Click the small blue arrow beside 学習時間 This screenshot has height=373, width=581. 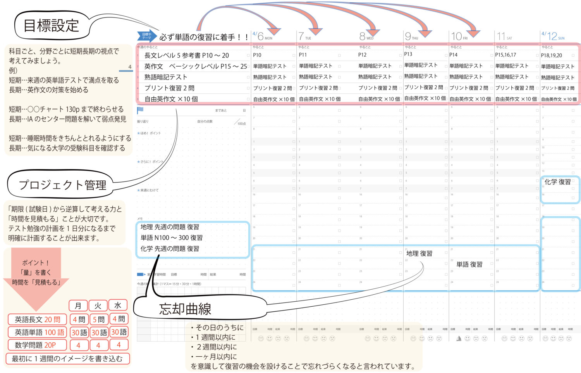(x=141, y=275)
